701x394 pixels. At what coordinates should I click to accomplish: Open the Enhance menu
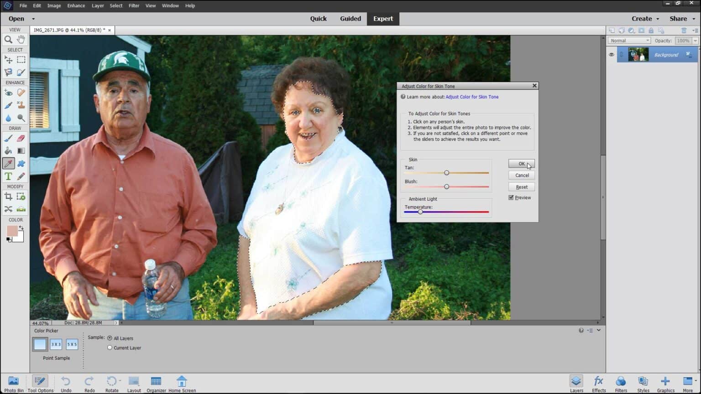click(x=76, y=5)
